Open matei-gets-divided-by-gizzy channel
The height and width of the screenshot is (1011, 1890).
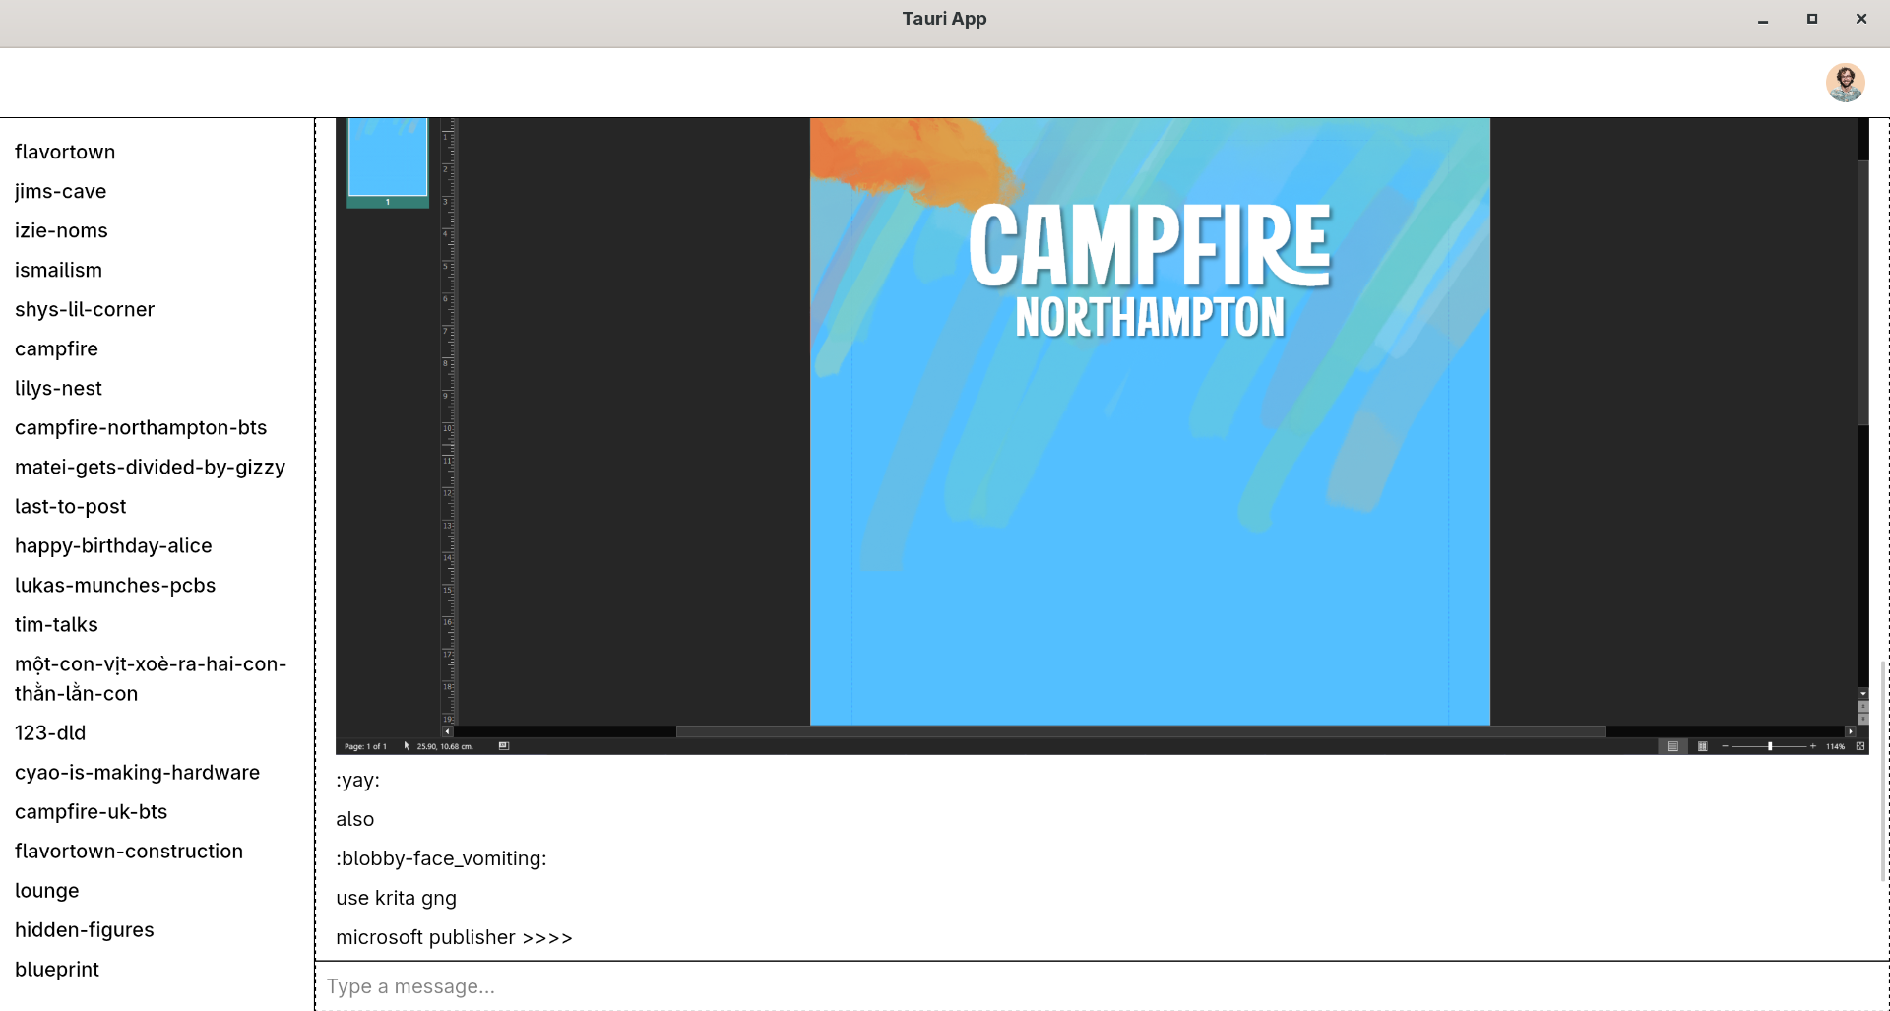(x=150, y=467)
